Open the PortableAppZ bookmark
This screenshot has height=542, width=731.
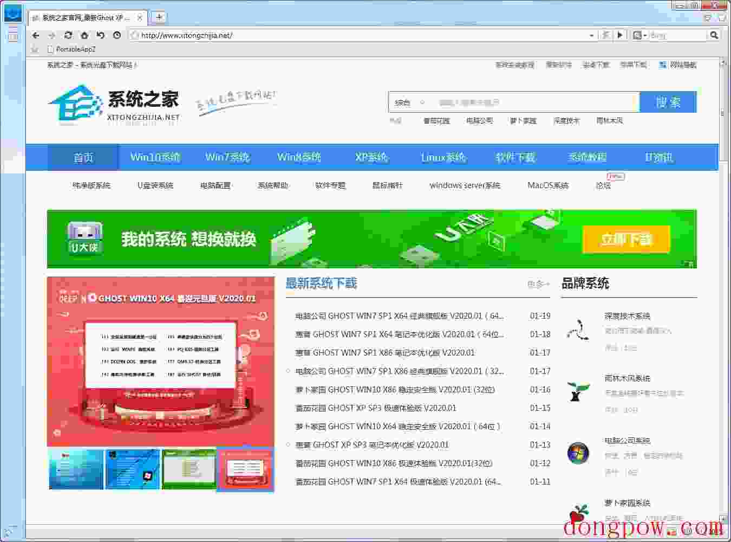click(71, 49)
